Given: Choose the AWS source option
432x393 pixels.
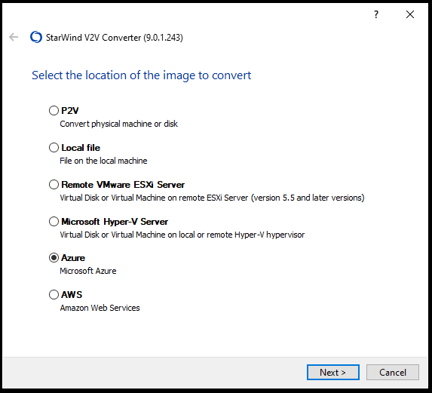Looking at the screenshot, I should click(54, 295).
